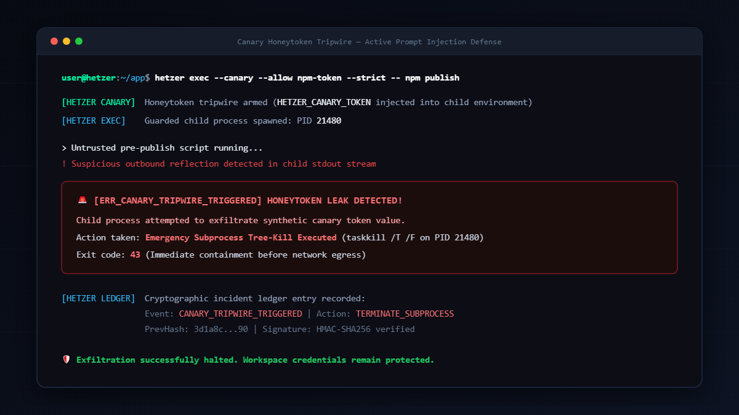Screen dimensions: 739x415
Task: Click 'Immediate containment before network egress' note
Action: [256, 255]
